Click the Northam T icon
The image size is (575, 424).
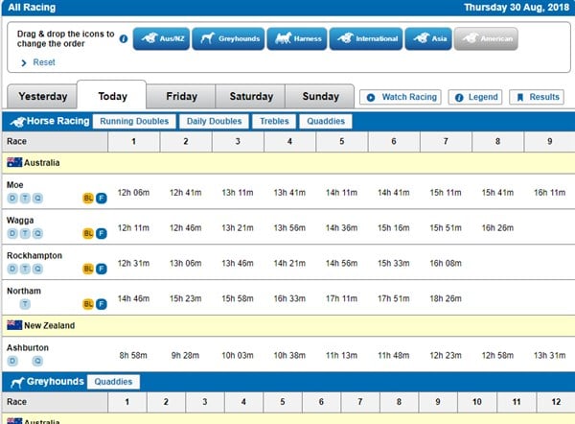pos(25,304)
